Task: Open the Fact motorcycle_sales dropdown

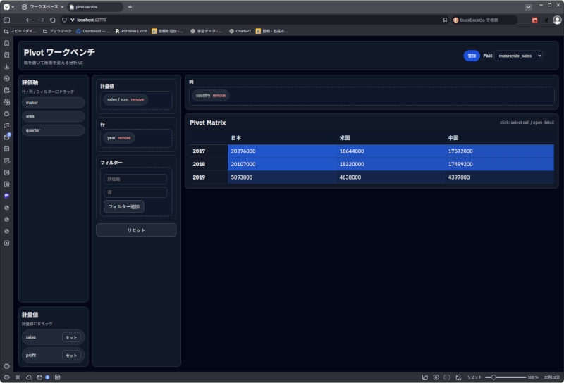Action: click(519, 56)
